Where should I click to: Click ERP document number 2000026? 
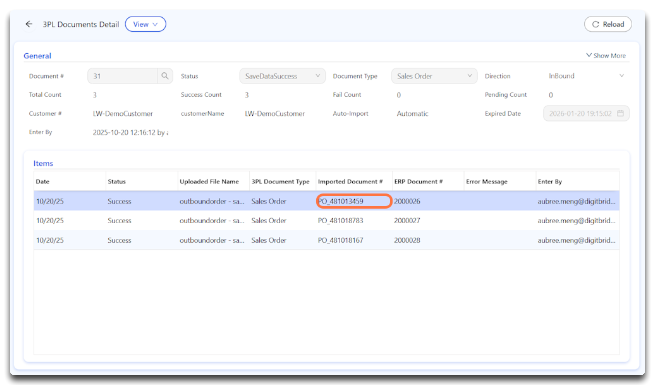[407, 202]
